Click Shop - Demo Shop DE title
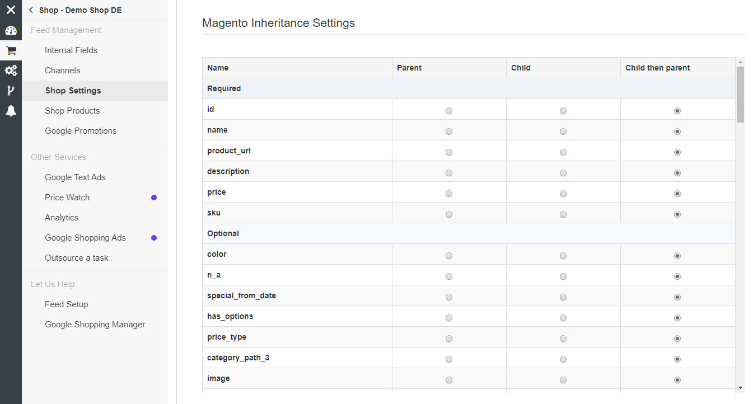Image resolution: width=753 pixels, height=404 pixels. 80,10
